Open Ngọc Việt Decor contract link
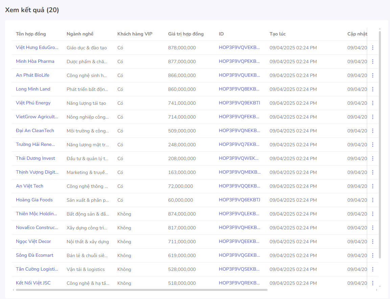The height and width of the screenshot is (299, 390). click(x=33, y=241)
